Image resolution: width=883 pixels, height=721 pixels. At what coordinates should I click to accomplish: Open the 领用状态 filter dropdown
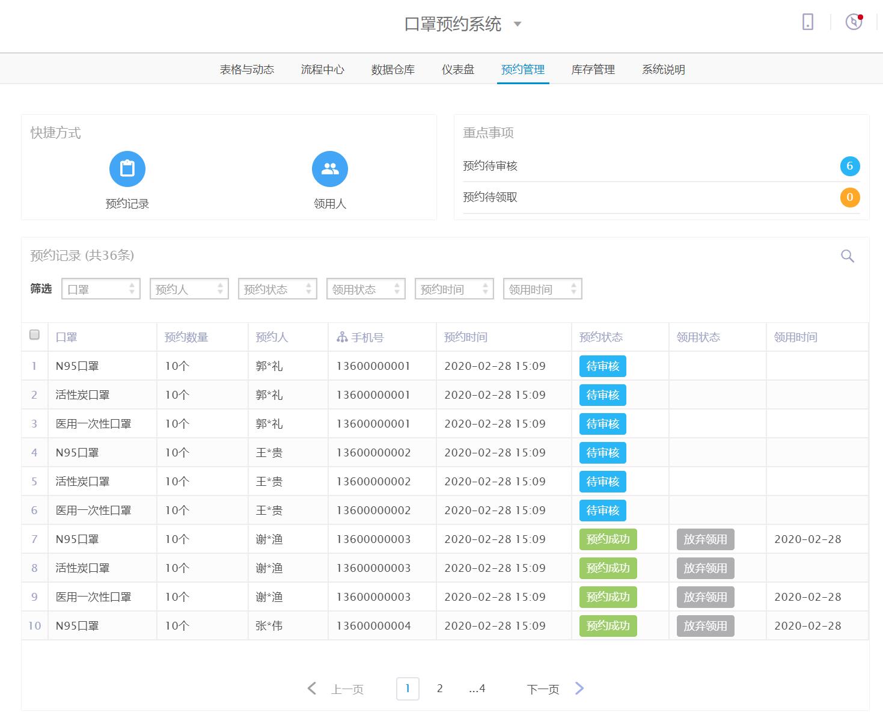pos(366,289)
